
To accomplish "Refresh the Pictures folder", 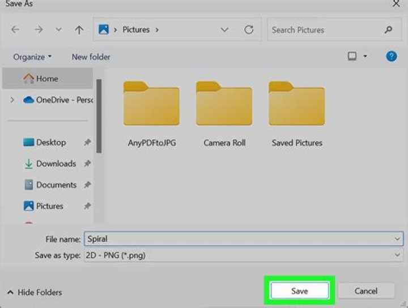I will pos(249,29).
